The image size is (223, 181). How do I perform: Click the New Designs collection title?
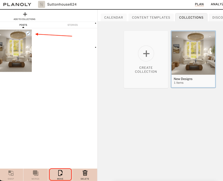183,79
